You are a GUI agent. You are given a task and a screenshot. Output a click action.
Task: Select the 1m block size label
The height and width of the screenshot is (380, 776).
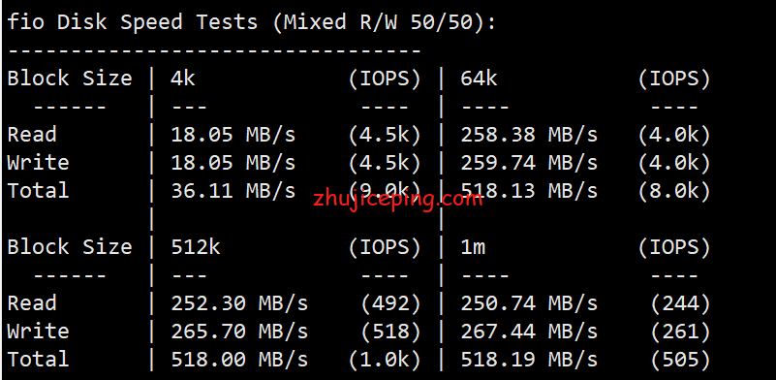(x=473, y=247)
